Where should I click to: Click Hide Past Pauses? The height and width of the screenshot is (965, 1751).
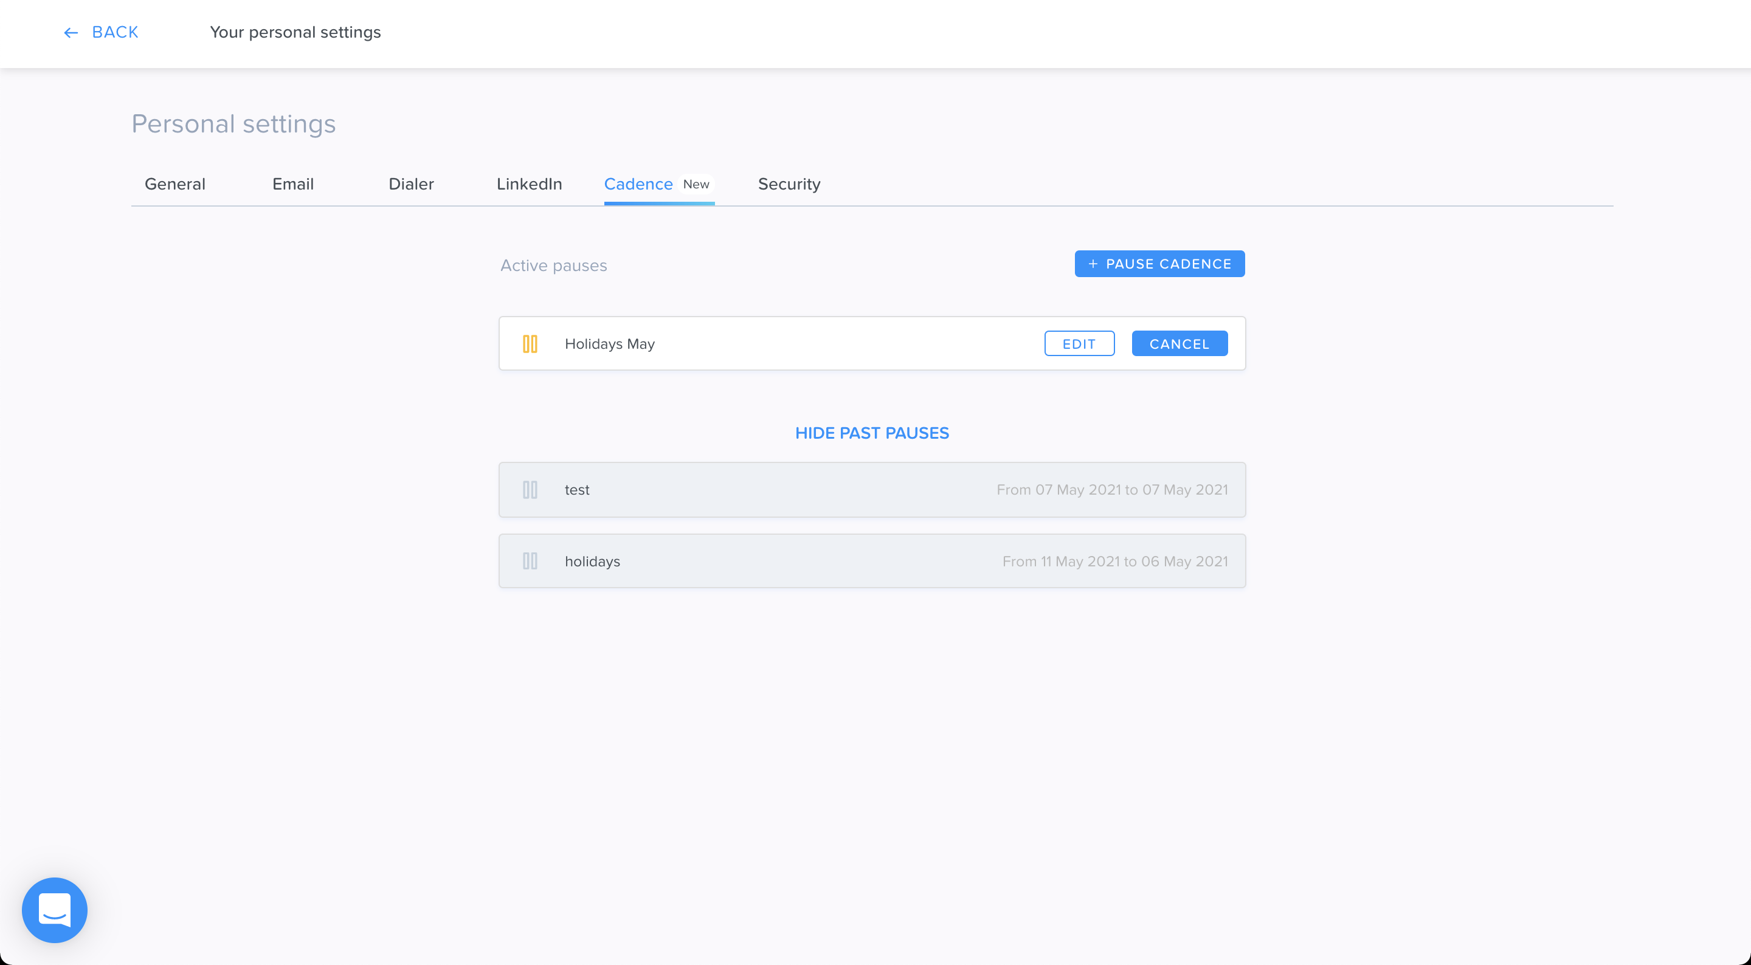pyautogui.click(x=872, y=433)
